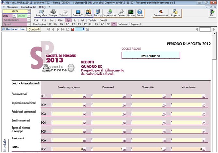Viewport: 218px width, 153px height.
Task: Expand the Applicazioni dropdown
Action: coord(29,20)
